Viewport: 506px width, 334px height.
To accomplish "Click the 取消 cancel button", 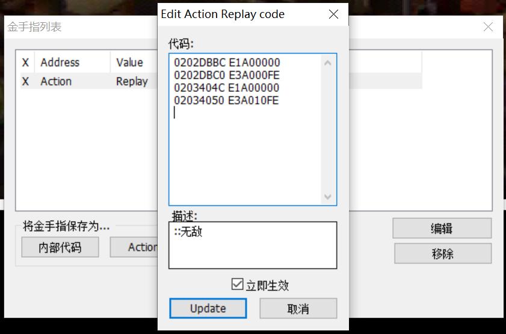I will (298, 308).
